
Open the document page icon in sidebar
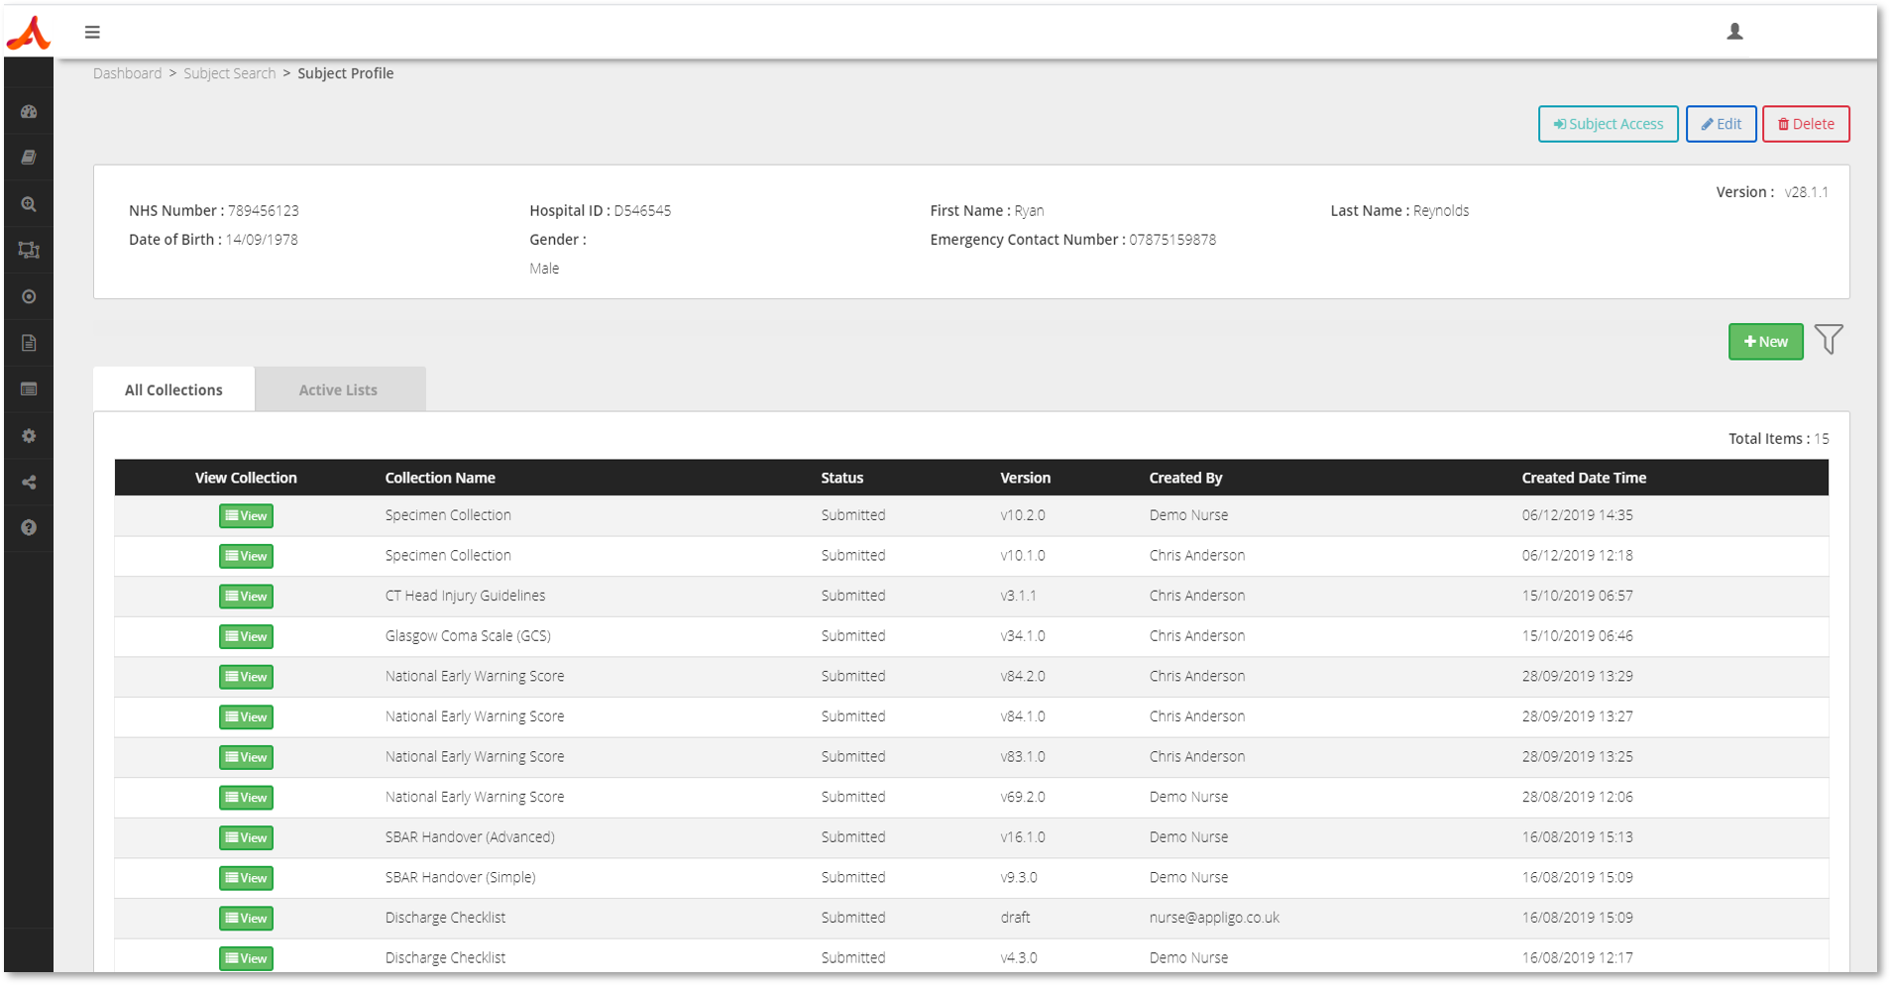point(29,343)
